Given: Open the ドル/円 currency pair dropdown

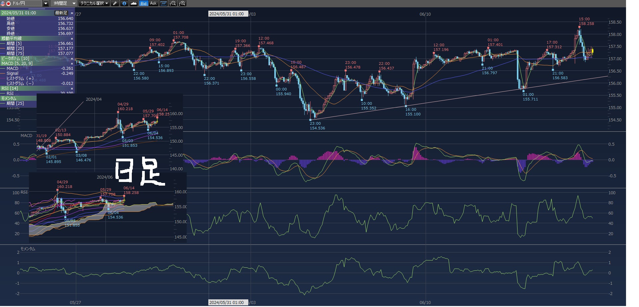Looking at the screenshot, I should click(46, 3).
